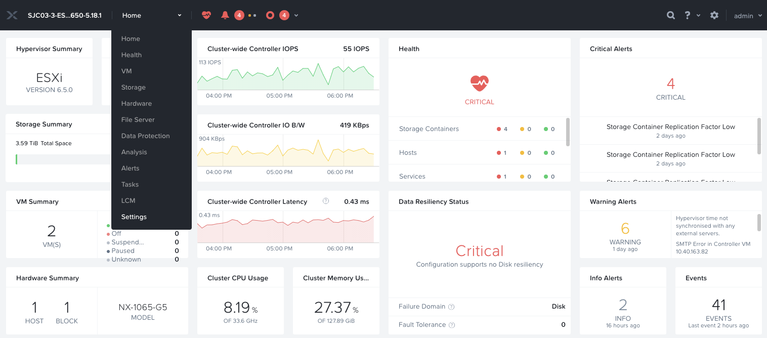The width and height of the screenshot is (767, 338).
Task: Click the 8.19 % Cluster CPU Usage value
Action: click(x=241, y=308)
